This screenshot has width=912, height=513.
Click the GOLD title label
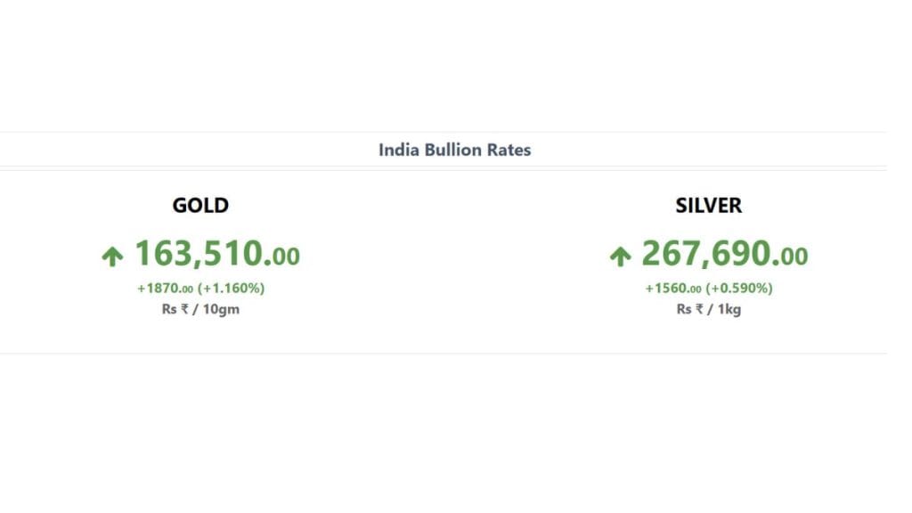tap(200, 206)
